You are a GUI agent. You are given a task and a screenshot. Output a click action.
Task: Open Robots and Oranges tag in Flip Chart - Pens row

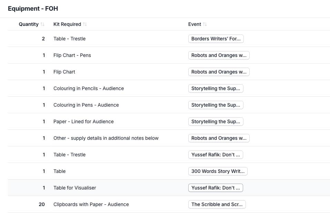pyautogui.click(x=219, y=55)
